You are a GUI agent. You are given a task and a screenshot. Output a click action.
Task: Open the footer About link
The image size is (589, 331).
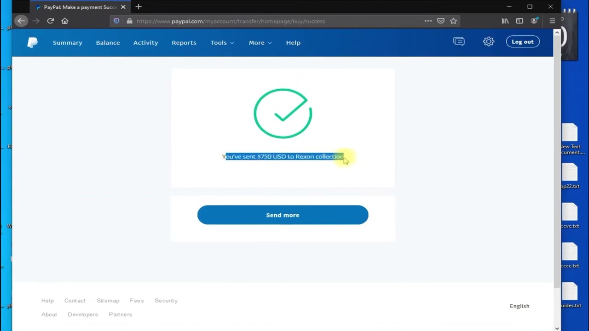(49, 314)
